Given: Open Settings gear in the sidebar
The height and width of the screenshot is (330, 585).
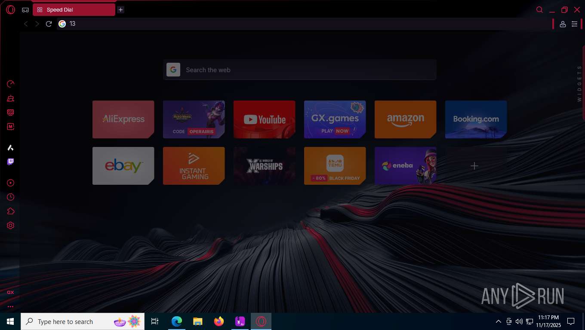Looking at the screenshot, I should (10, 225).
